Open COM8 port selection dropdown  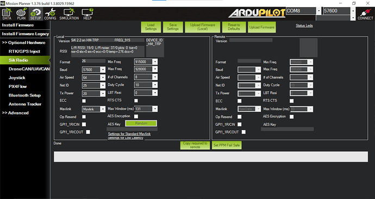click(303, 11)
